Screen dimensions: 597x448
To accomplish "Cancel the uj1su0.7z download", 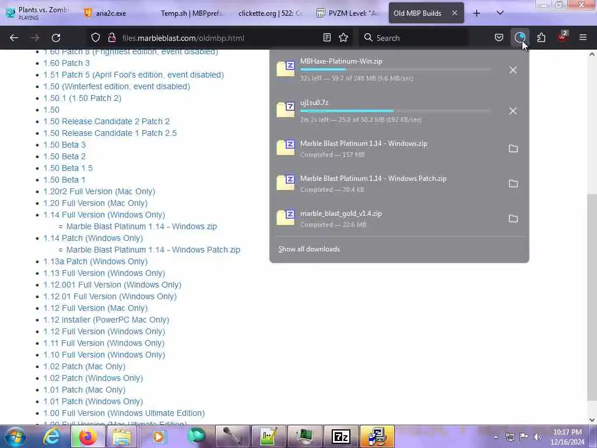I will pos(513,111).
